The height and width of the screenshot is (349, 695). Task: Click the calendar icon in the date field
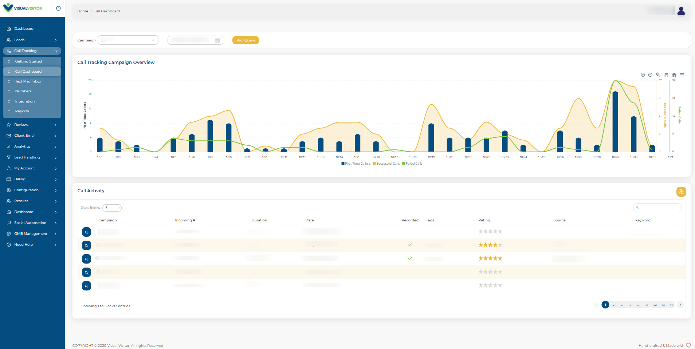coord(217,40)
